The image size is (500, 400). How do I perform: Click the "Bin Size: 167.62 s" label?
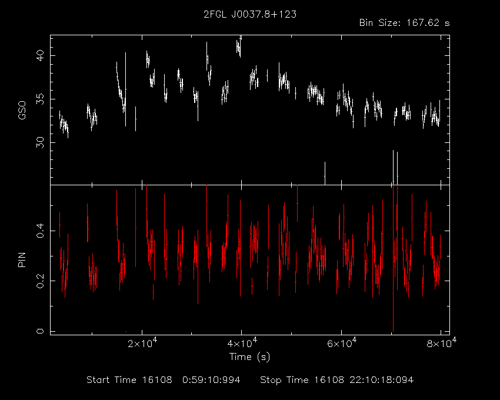tap(404, 23)
